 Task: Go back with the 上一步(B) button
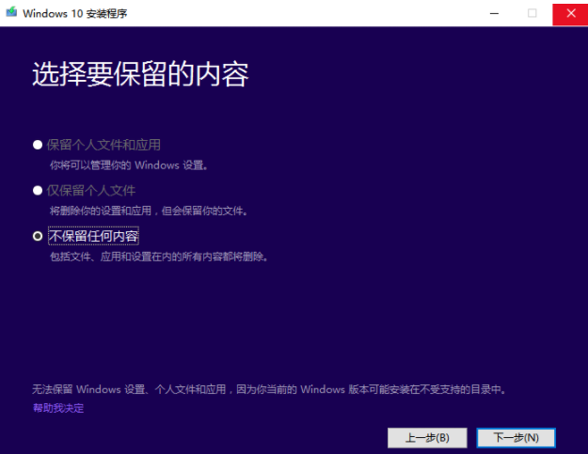427,438
